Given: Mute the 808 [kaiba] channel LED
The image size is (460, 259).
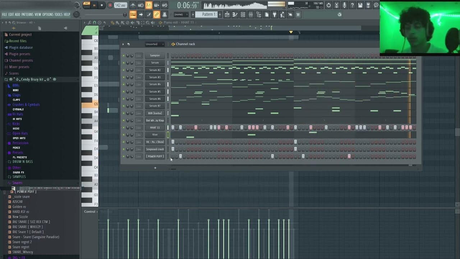Looking at the screenshot, I should (124, 113).
